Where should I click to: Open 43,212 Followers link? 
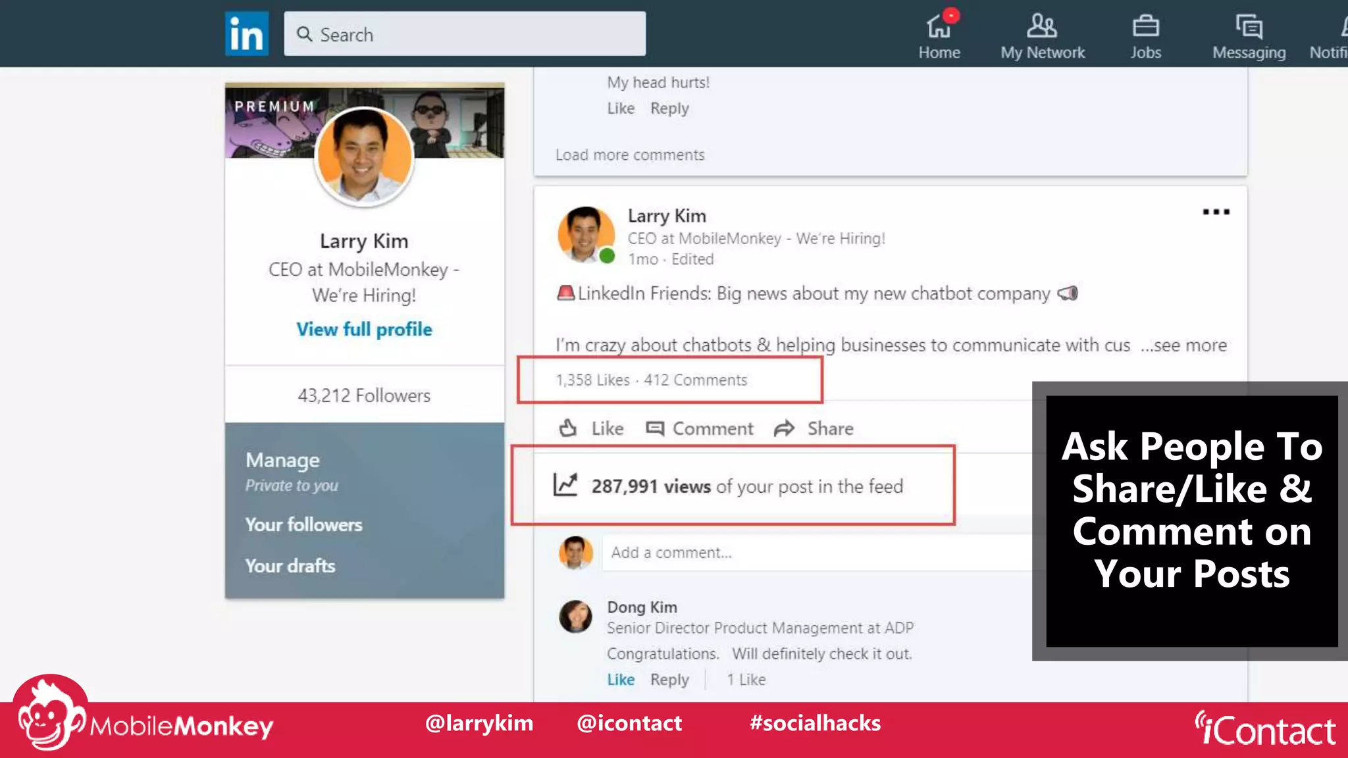(x=364, y=395)
